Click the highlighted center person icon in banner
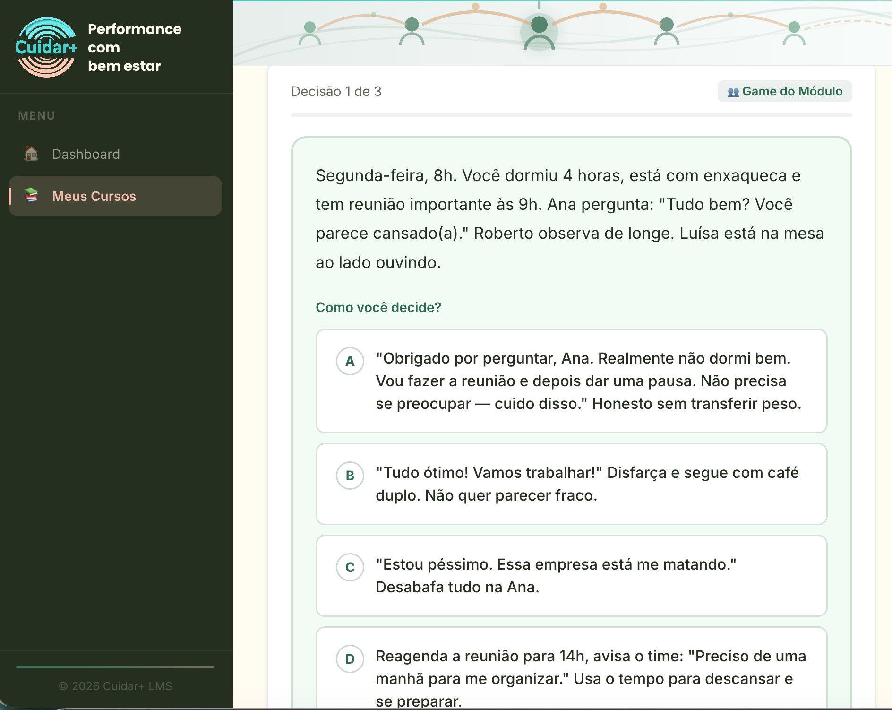892x710 pixels. pyautogui.click(x=539, y=32)
